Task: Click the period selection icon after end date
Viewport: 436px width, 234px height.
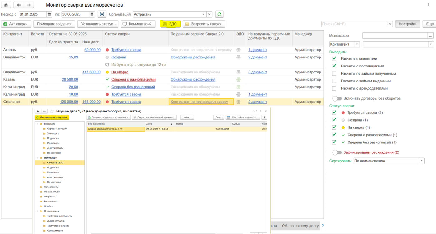Action: click(x=102, y=14)
